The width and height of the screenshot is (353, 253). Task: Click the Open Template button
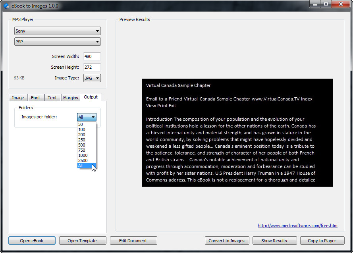pos(83,241)
